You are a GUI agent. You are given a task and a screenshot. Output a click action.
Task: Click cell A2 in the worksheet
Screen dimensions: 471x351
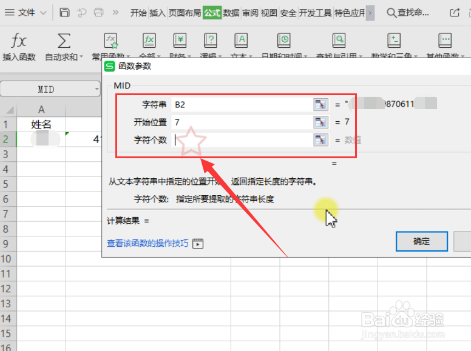pos(41,139)
